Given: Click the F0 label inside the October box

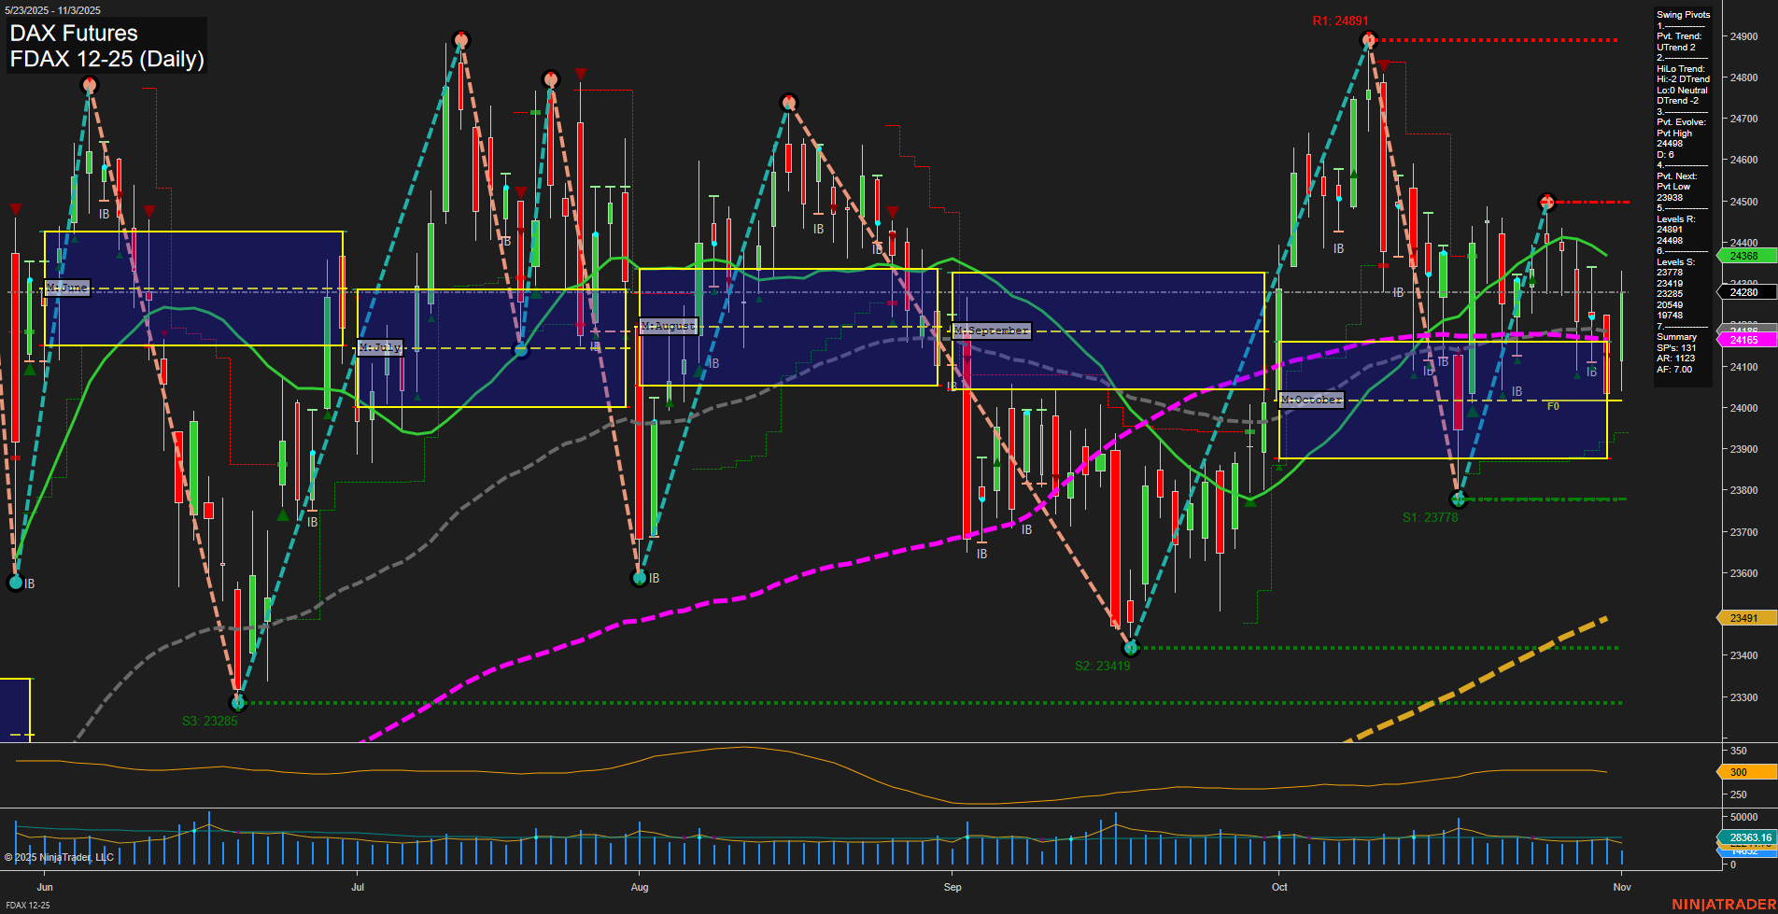Looking at the screenshot, I should click(1553, 405).
